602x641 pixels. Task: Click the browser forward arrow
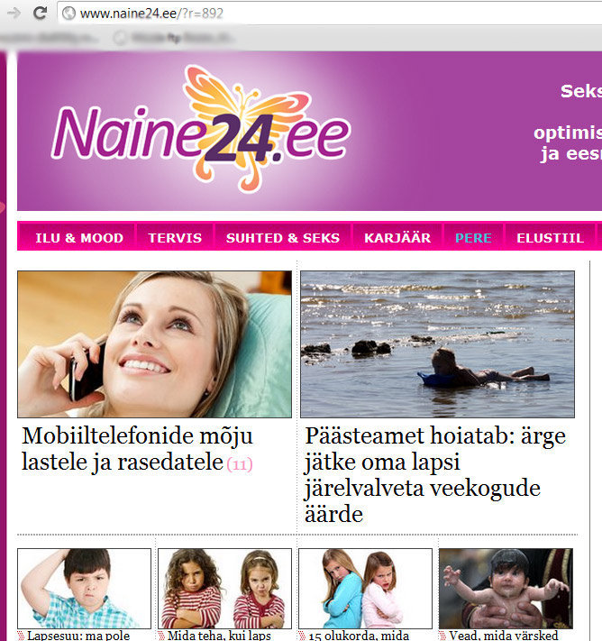click(14, 14)
